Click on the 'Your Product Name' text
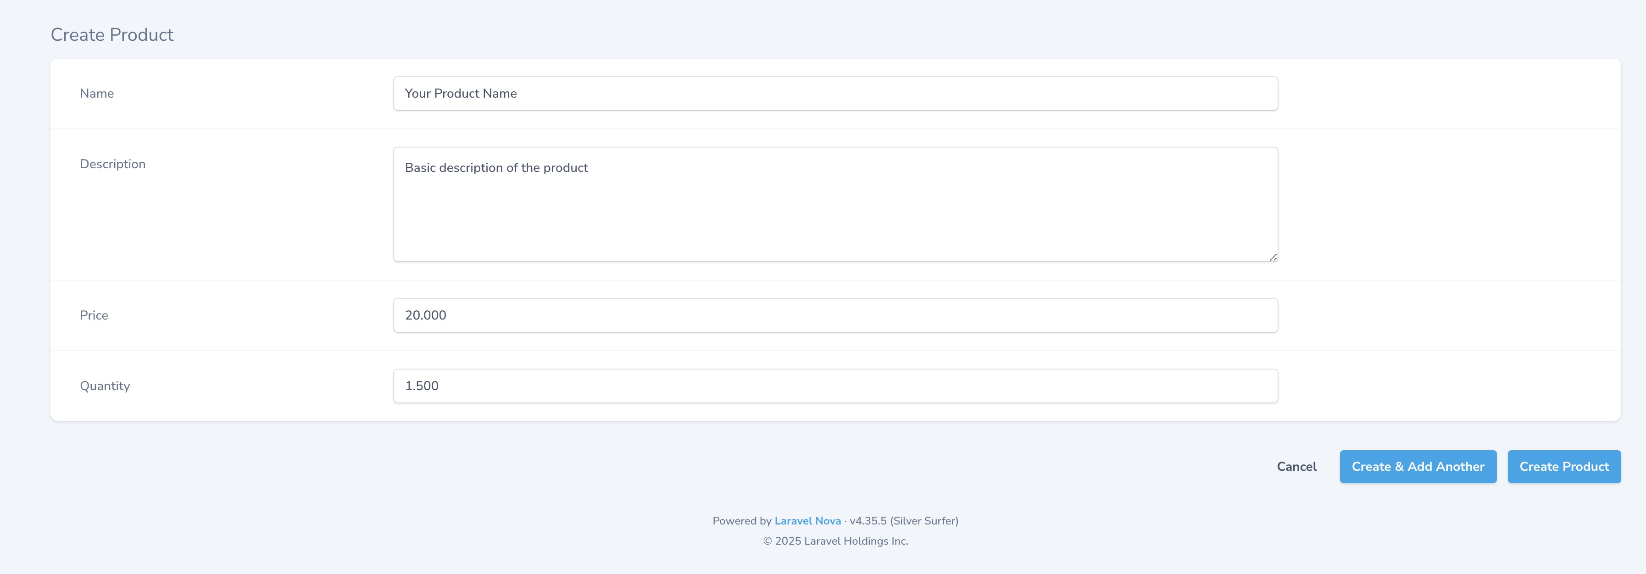The height and width of the screenshot is (574, 1646). point(460,93)
